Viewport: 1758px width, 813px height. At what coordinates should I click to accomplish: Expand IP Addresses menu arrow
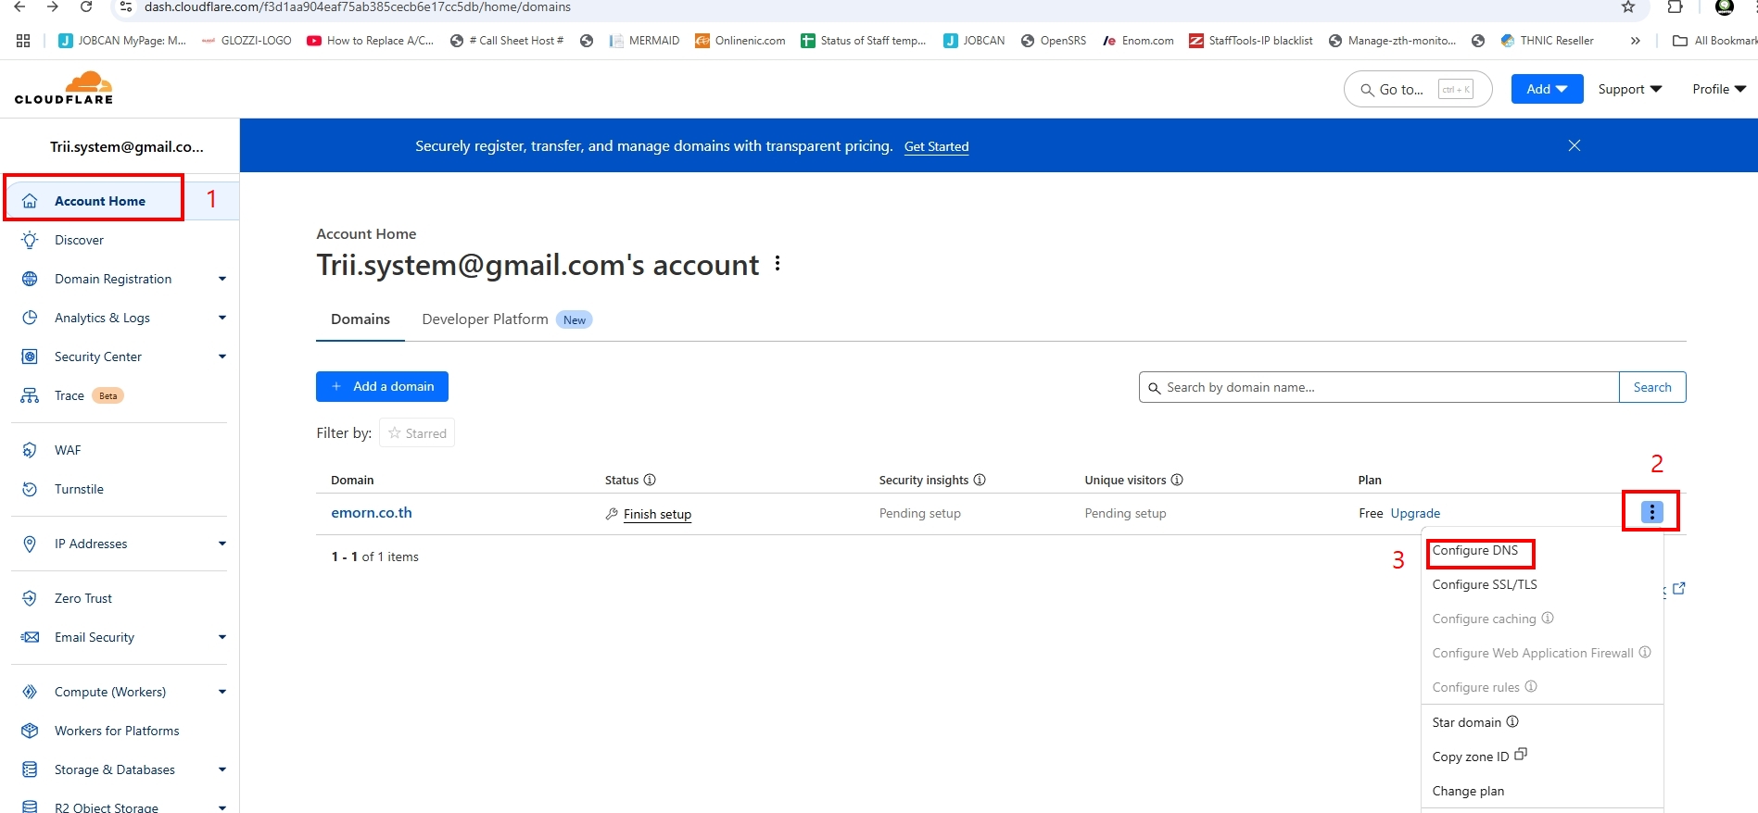click(x=222, y=544)
